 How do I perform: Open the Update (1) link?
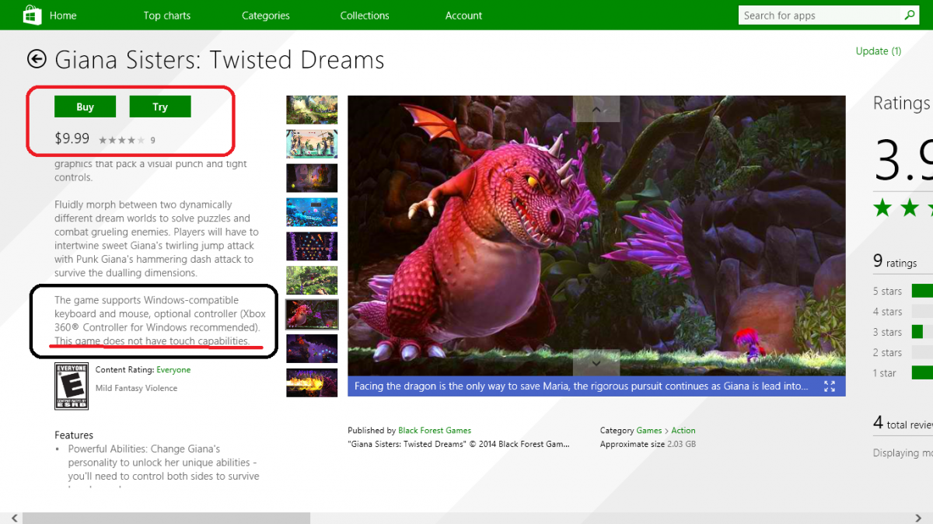[879, 51]
